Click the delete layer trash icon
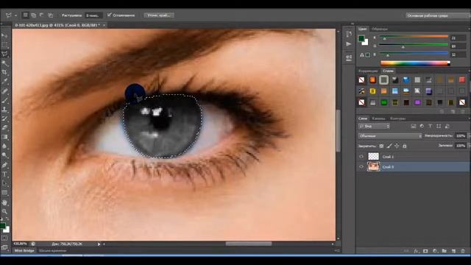Image resolution: width=471 pixels, height=265 pixels. pyautogui.click(x=463, y=251)
